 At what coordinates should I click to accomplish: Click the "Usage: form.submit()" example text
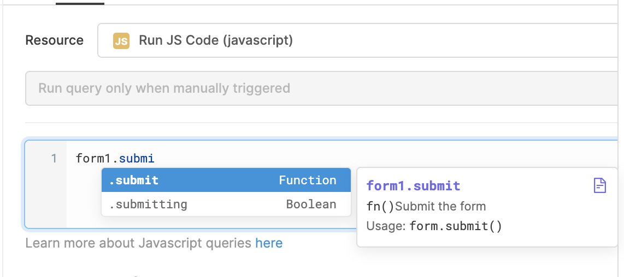coord(434,226)
